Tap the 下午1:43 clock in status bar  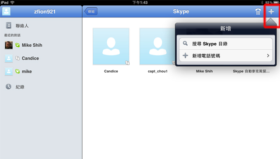tap(140, 3)
